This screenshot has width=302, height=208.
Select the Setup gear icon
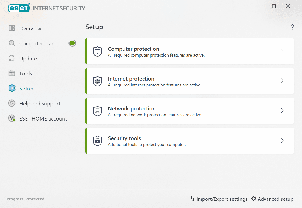coord(12,88)
